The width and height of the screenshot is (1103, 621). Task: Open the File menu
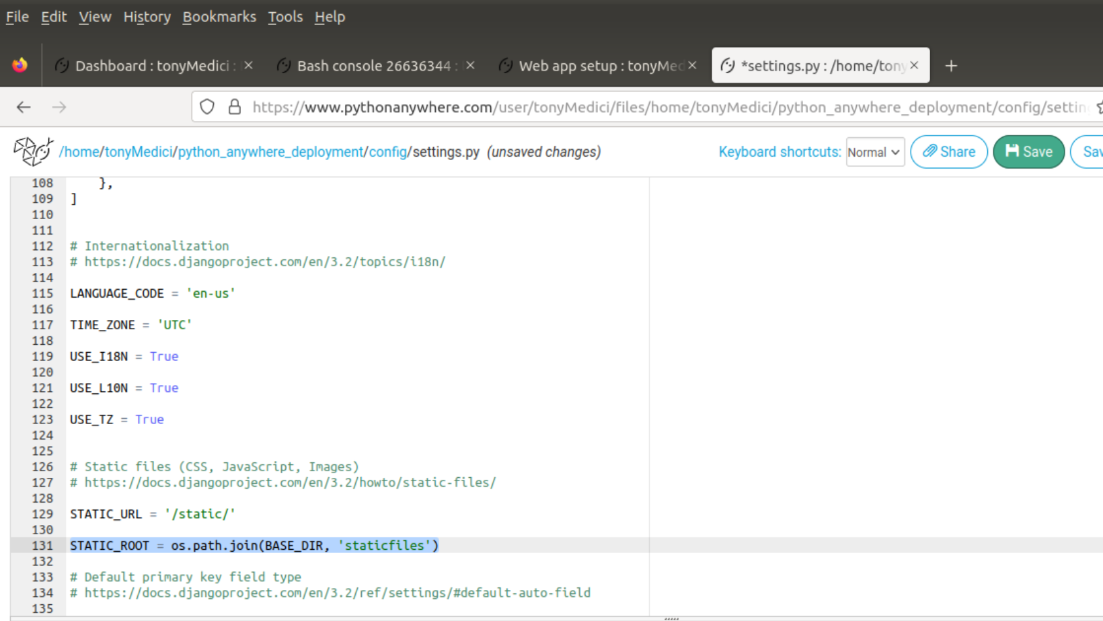[x=17, y=17]
